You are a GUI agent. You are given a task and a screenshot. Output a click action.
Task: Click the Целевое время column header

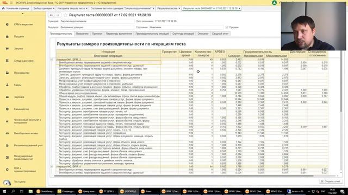(186, 54)
